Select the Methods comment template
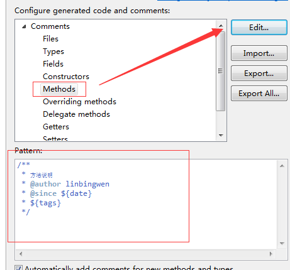290x270 pixels. pos(59,89)
